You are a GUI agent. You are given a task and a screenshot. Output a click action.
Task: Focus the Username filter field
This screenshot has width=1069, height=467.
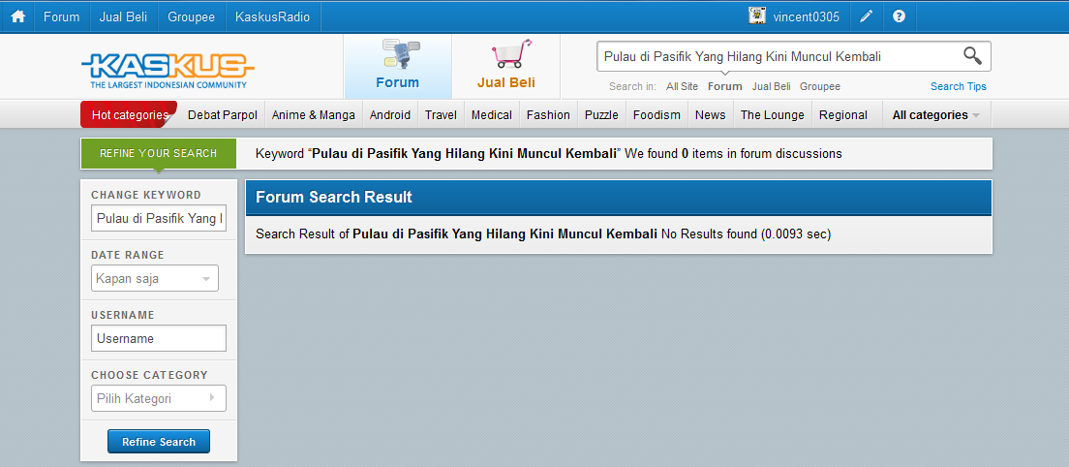[x=158, y=338]
